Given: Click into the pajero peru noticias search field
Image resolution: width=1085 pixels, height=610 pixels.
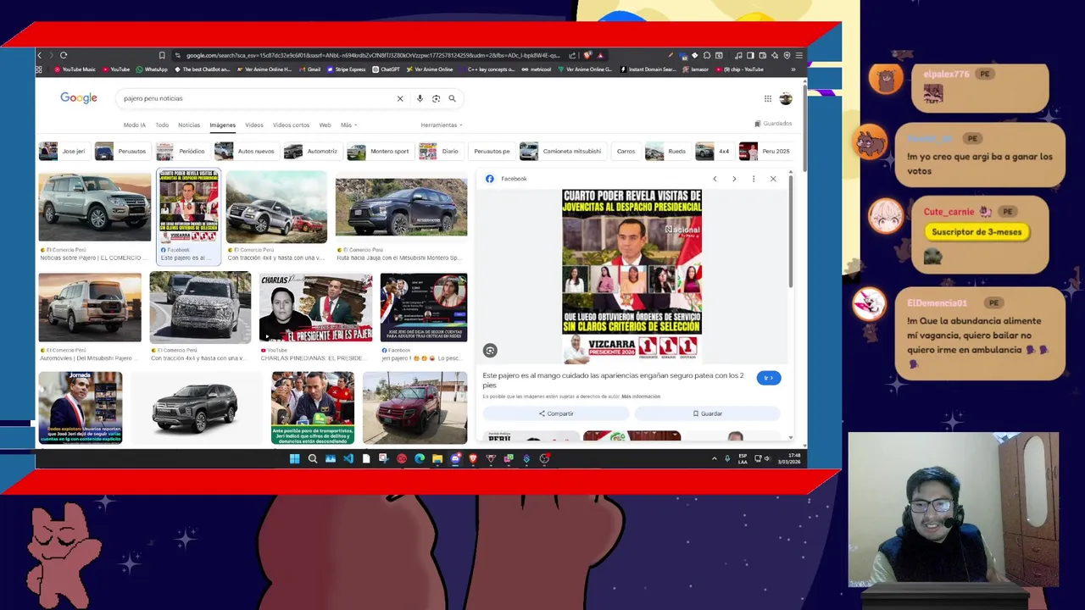Looking at the screenshot, I should (254, 98).
